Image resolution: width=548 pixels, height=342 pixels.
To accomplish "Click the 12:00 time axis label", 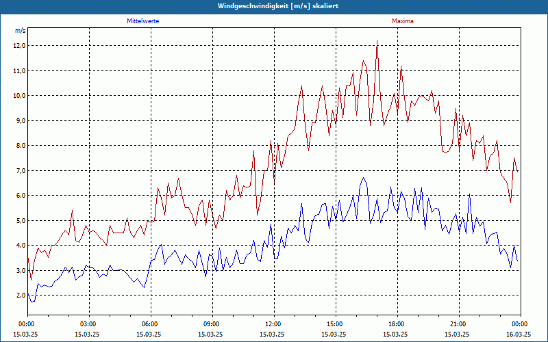I will coord(274,324).
